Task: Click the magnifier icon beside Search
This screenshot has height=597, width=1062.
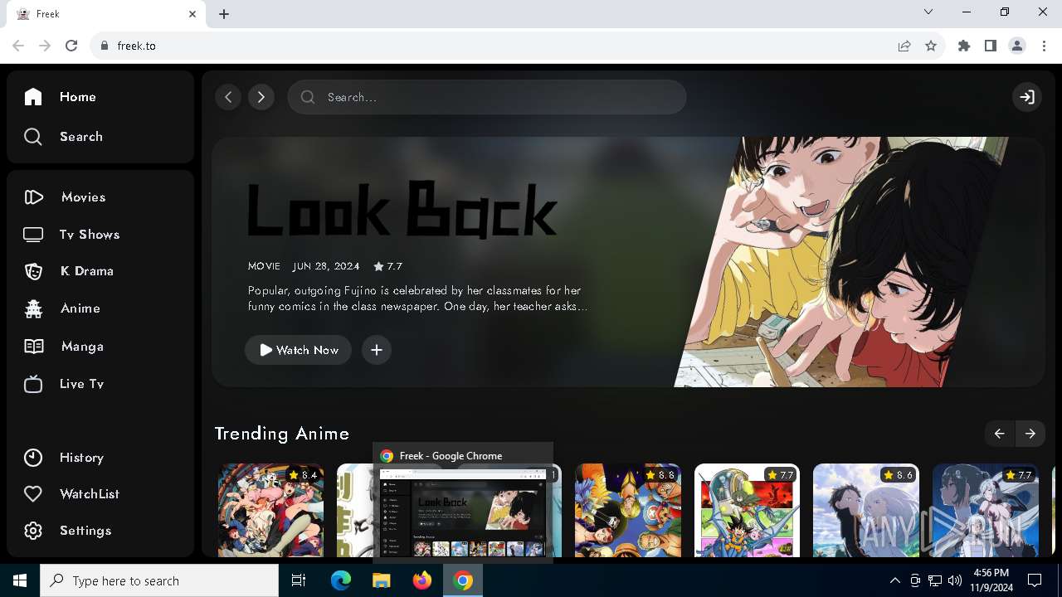Action: [x=33, y=137]
